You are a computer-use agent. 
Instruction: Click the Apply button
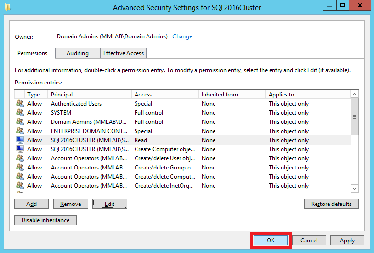pyautogui.click(x=347, y=241)
